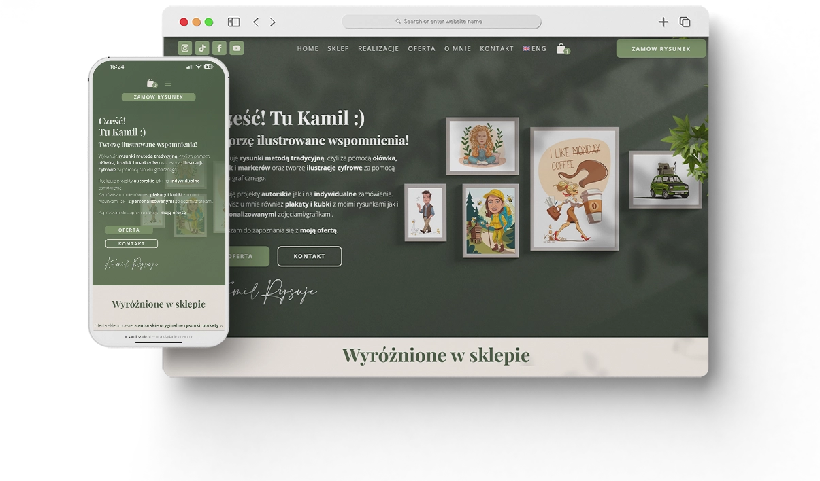The image size is (820, 481).
Task: Open KONTAKT in site navigation
Action: point(497,49)
